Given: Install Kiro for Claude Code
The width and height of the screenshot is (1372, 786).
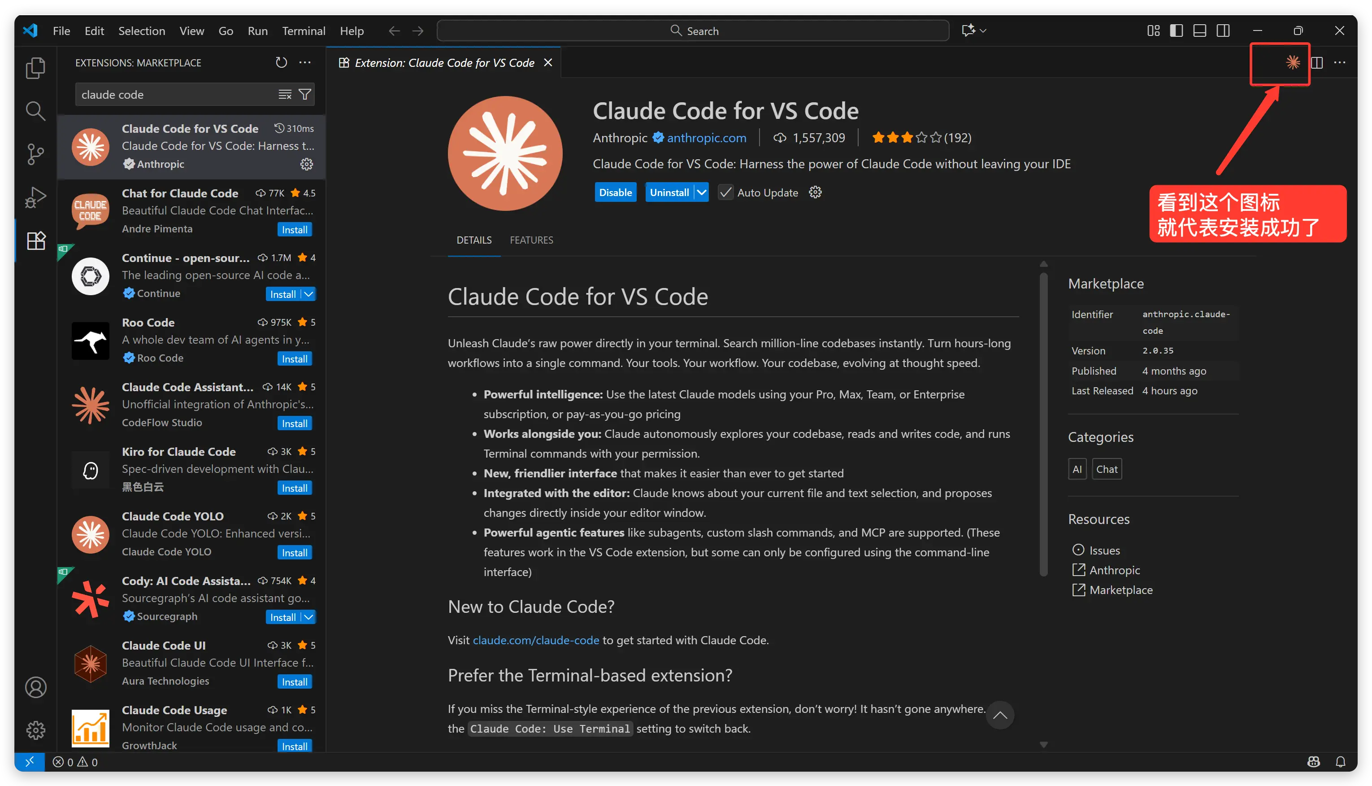Looking at the screenshot, I should 295,488.
